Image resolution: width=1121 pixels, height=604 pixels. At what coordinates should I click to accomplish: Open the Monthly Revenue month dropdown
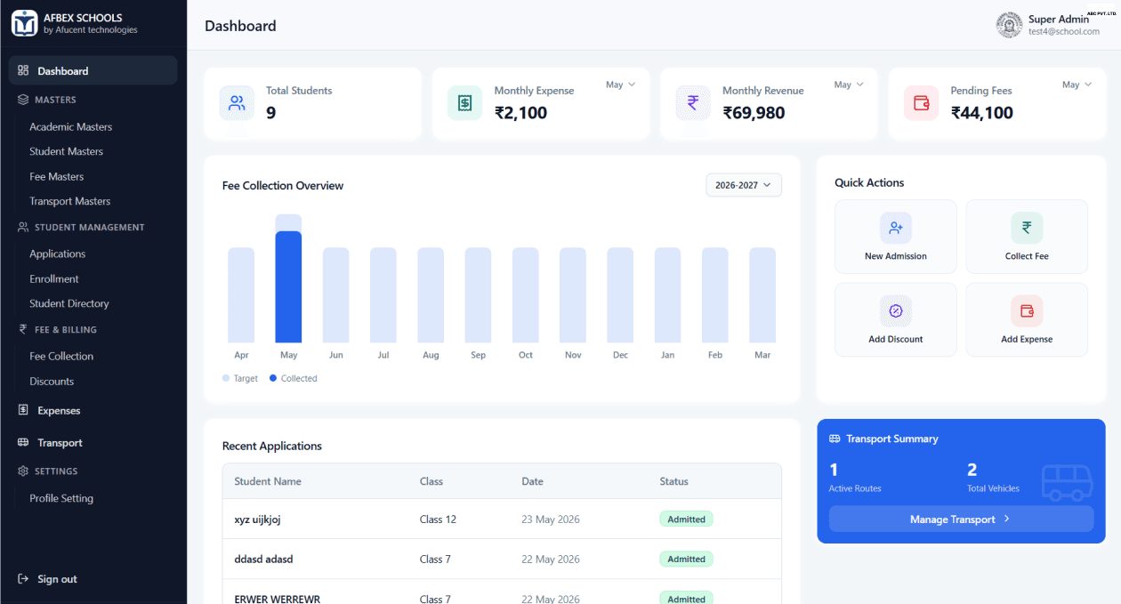[849, 85]
